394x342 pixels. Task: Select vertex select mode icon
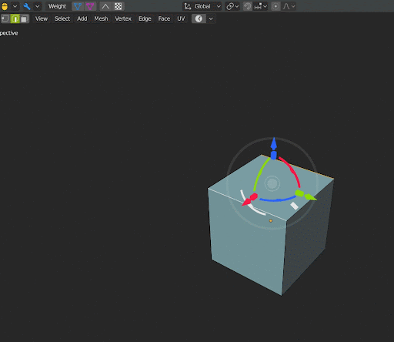tap(5, 18)
